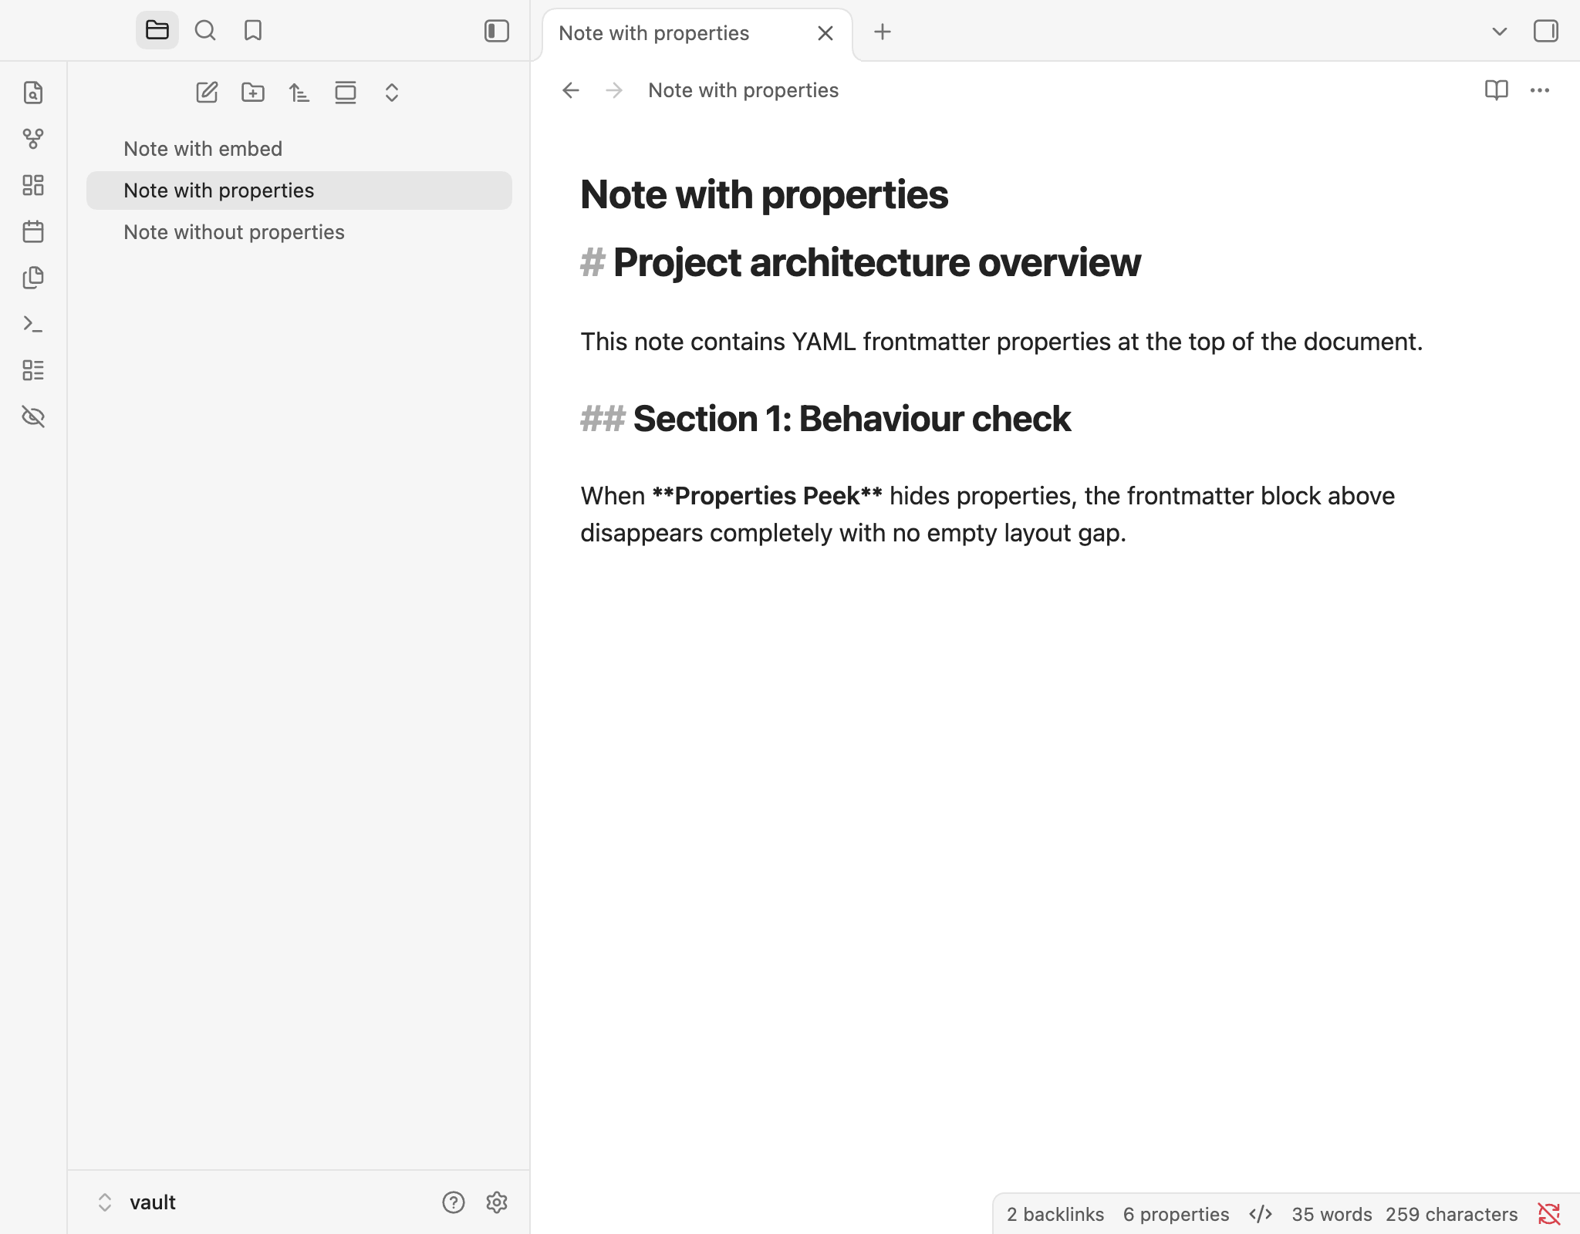
Task: Open the file explorer tab icon
Action: 157,31
